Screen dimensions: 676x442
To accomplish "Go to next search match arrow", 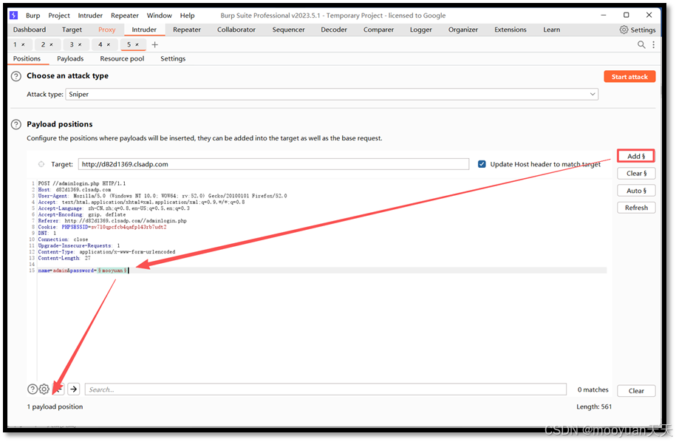I will pos(74,389).
